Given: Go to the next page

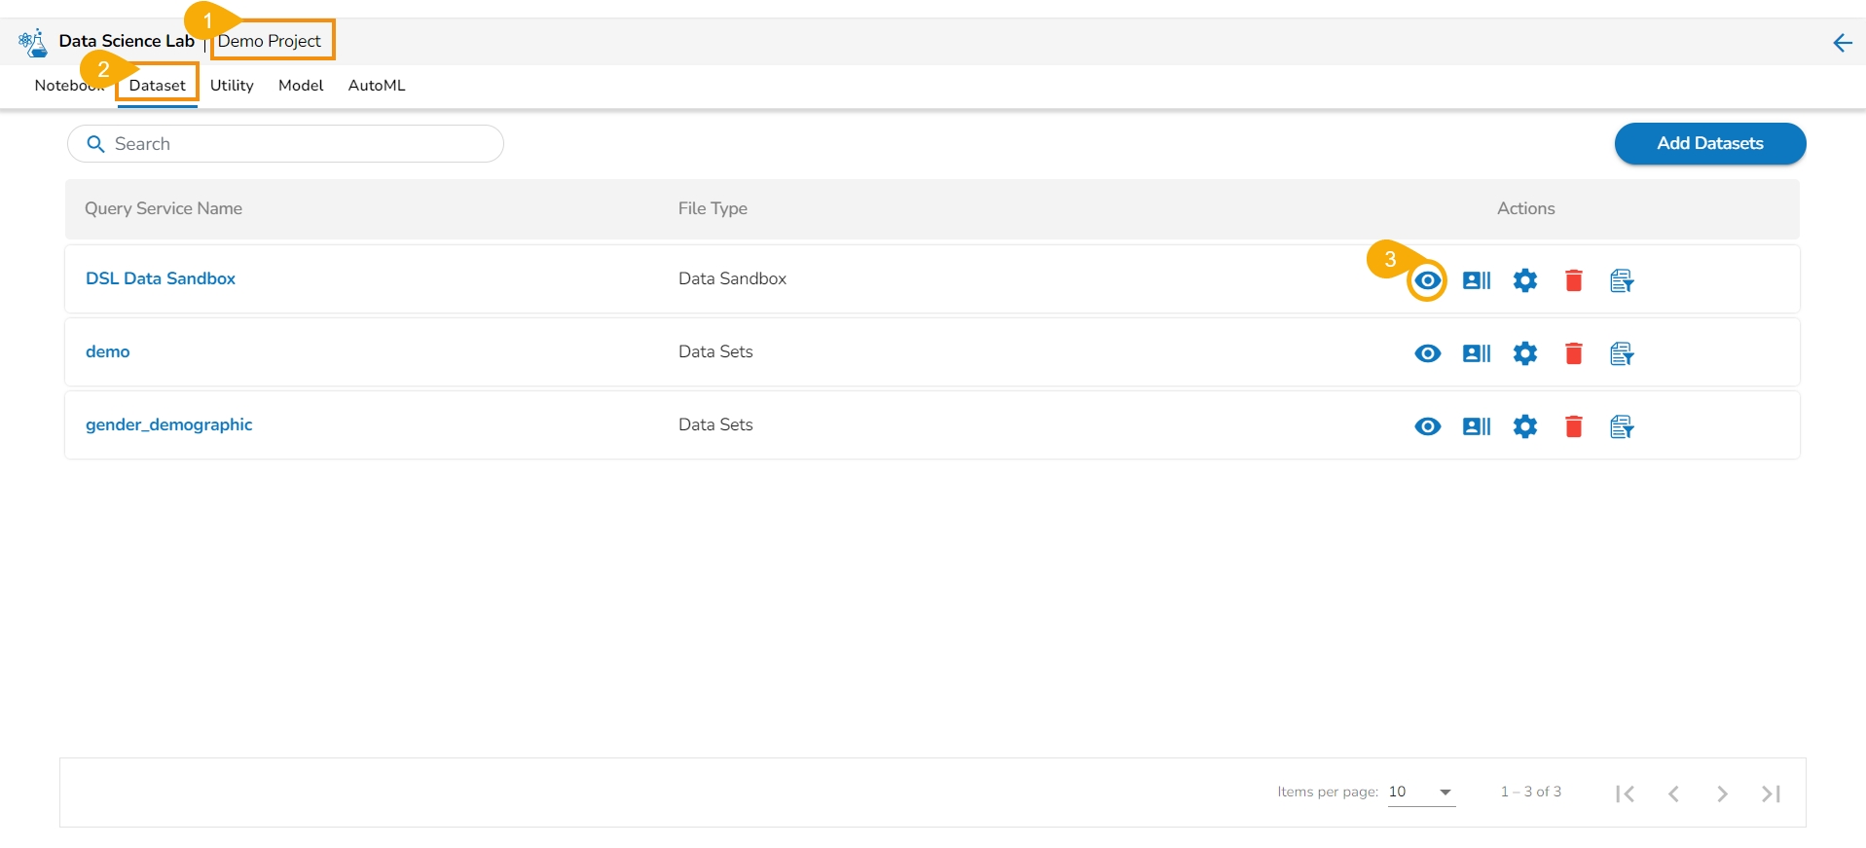Looking at the screenshot, I should pos(1722,793).
